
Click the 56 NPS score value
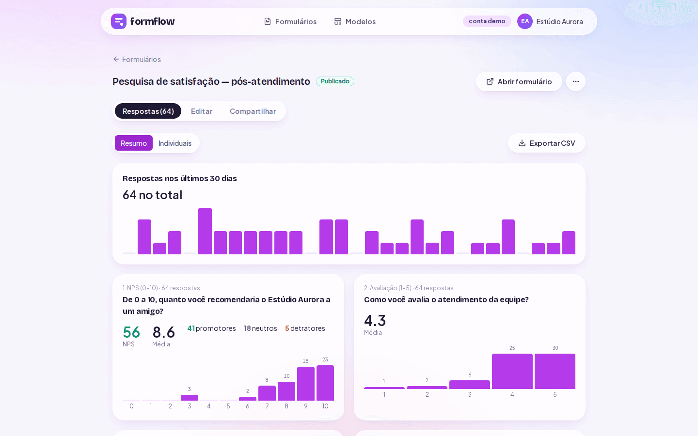point(131,332)
